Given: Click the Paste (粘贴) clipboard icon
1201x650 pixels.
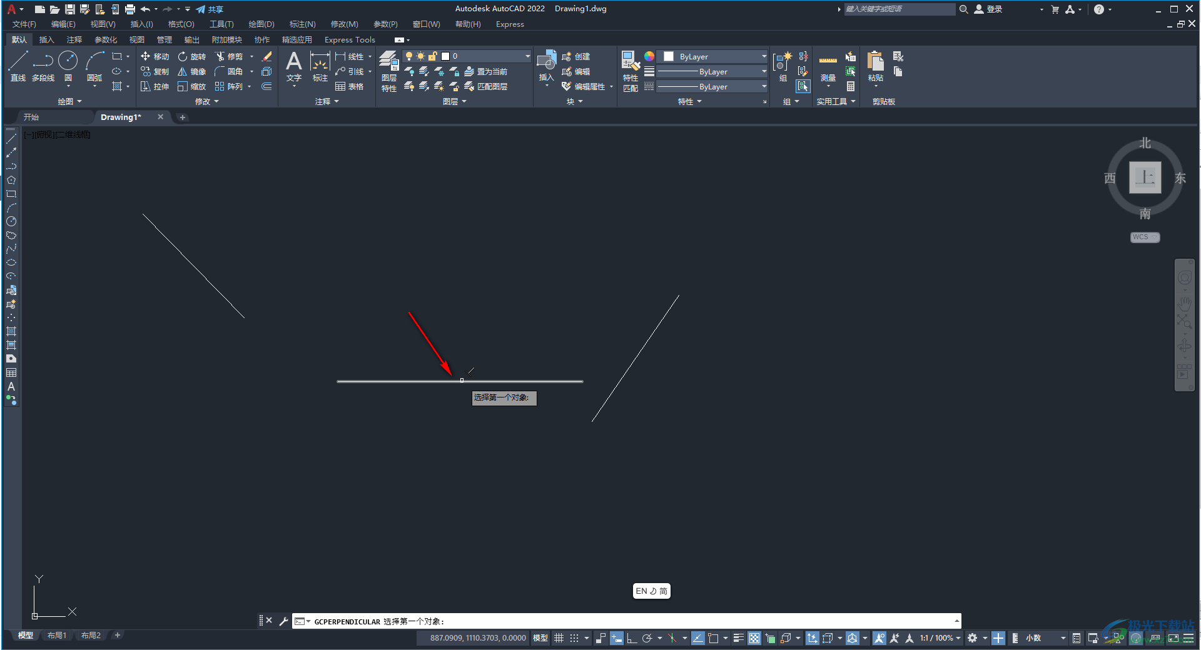Looking at the screenshot, I should click(875, 66).
